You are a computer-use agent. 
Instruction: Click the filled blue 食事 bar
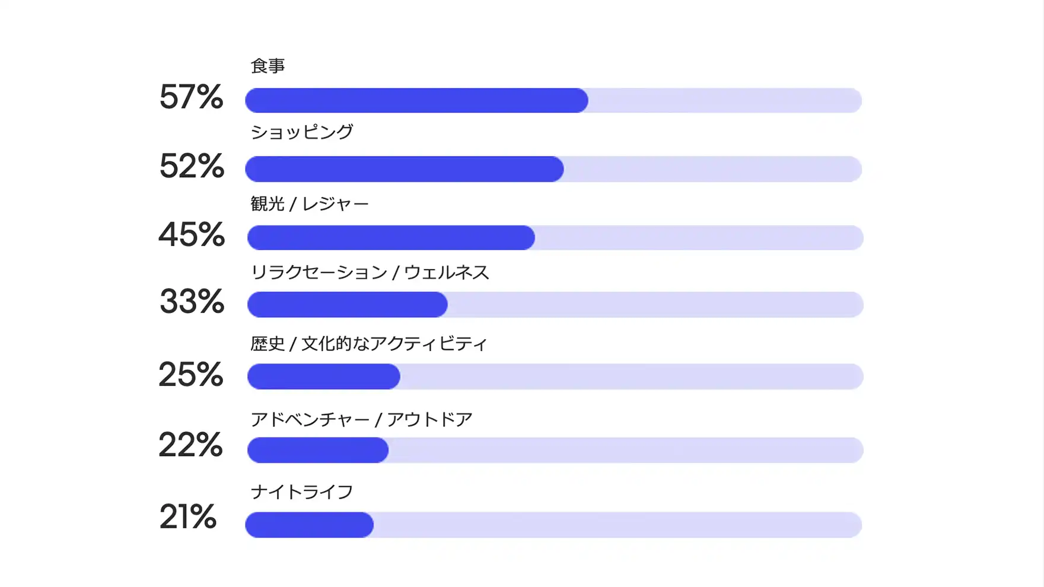pyautogui.click(x=416, y=100)
